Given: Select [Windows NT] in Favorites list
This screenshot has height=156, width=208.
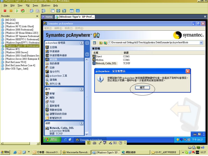Looking at the screenshot, I should click(x=12, y=49).
